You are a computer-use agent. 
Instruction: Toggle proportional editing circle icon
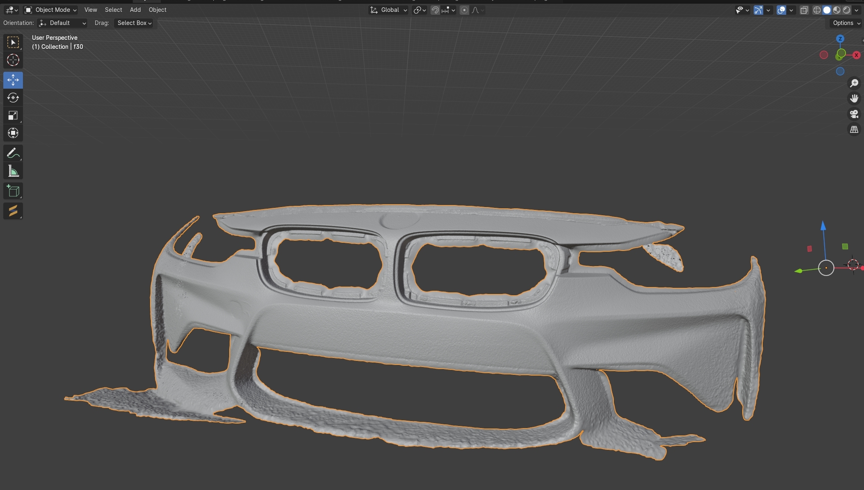tap(464, 10)
